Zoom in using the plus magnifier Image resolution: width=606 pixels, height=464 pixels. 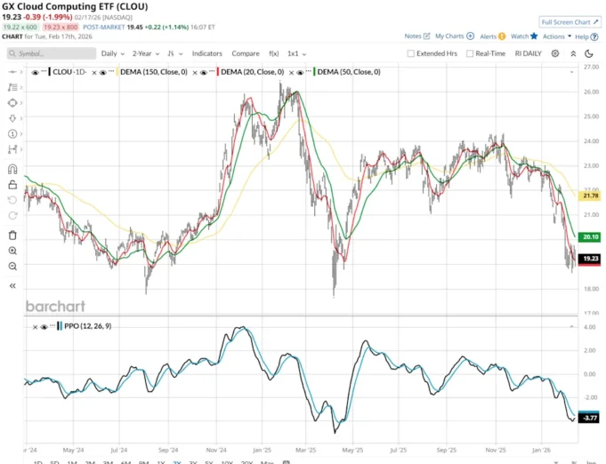point(12,251)
